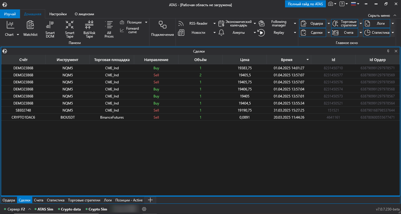Expand the Chart dropdown arrow
The width and height of the screenshot is (401, 214).
[18, 35]
